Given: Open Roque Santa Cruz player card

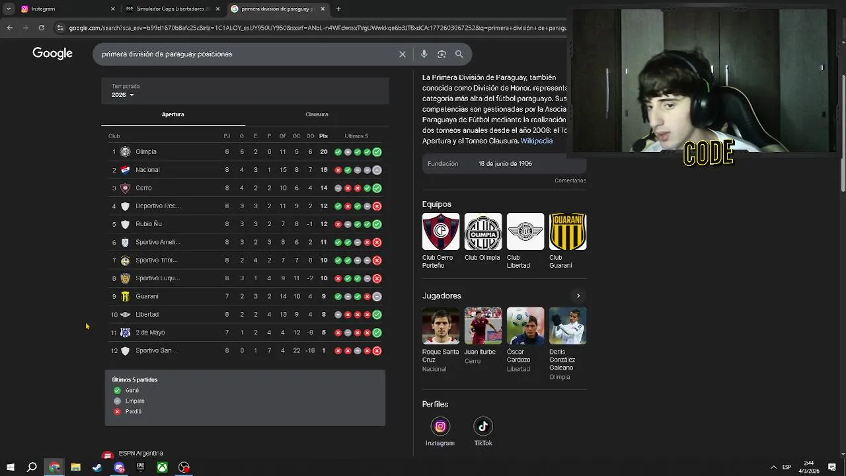Looking at the screenshot, I should coord(440,340).
